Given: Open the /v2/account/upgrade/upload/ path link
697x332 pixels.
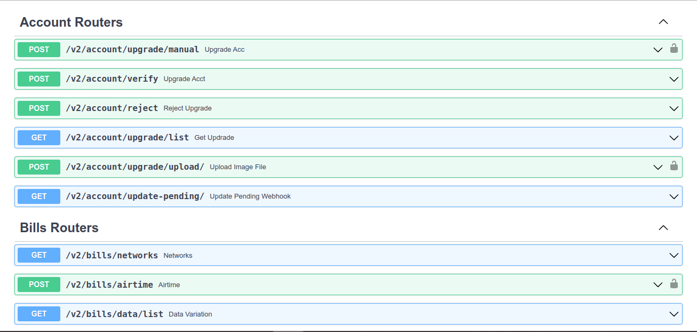Looking at the screenshot, I should click(135, 167).
